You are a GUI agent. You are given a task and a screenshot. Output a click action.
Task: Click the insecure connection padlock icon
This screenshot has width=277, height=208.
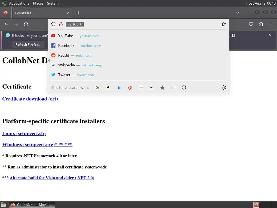point(61,24)
